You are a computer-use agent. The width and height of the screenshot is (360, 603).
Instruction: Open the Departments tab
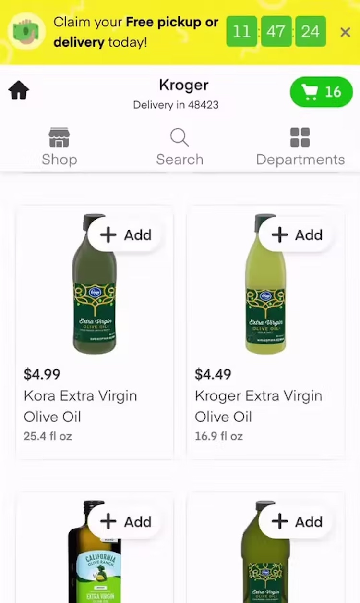300,147
